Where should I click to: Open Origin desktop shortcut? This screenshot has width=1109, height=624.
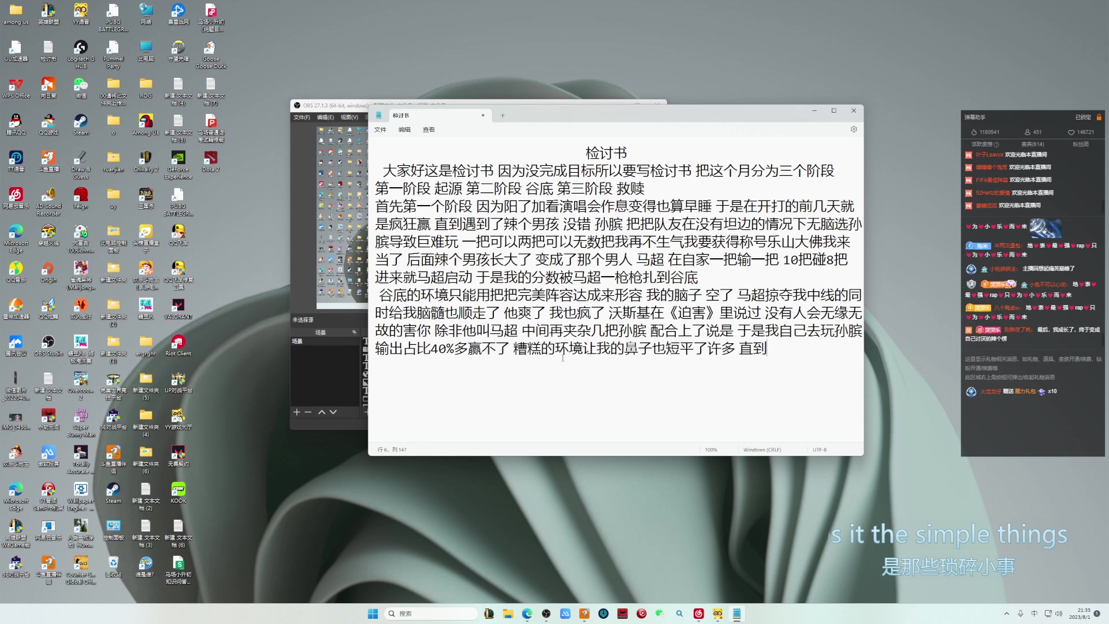tap(49, 272)
